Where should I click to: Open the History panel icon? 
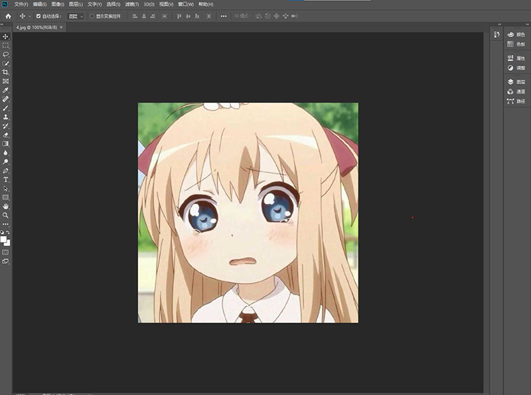(495, 34)
